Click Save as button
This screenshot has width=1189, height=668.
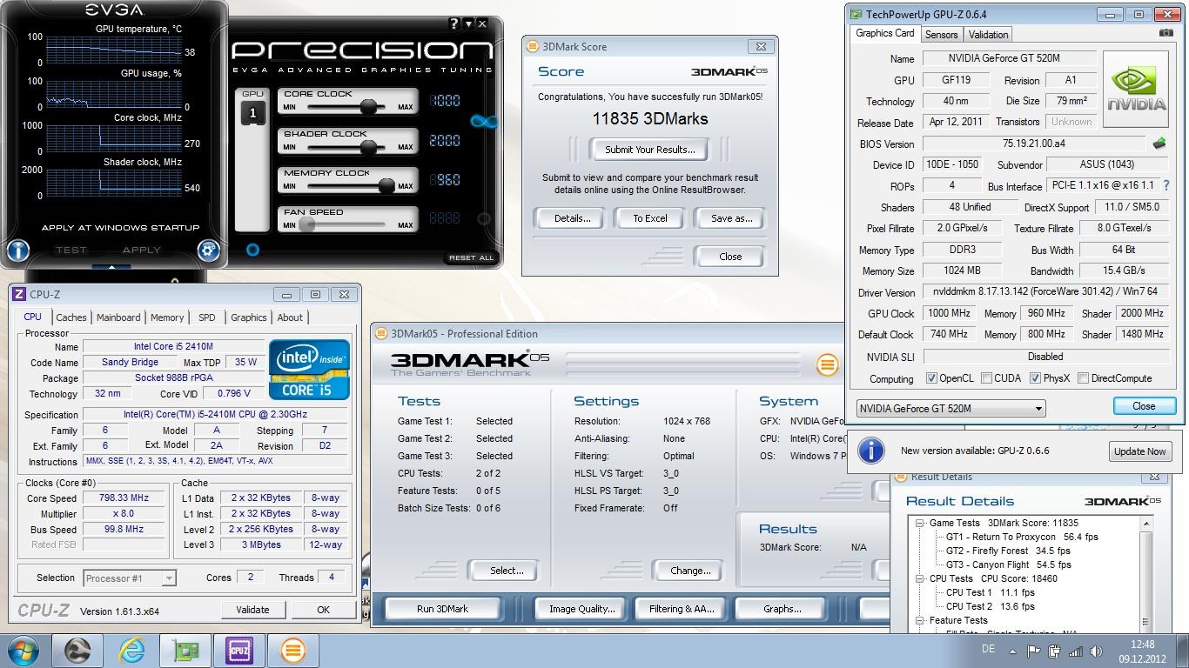coord(731,218)
